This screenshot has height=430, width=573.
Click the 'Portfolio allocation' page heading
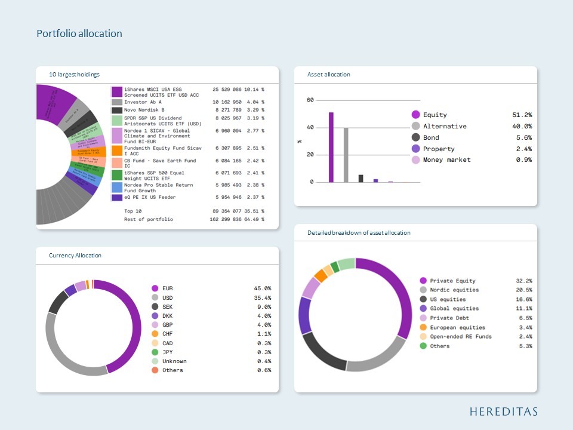[x=79, y=33]
